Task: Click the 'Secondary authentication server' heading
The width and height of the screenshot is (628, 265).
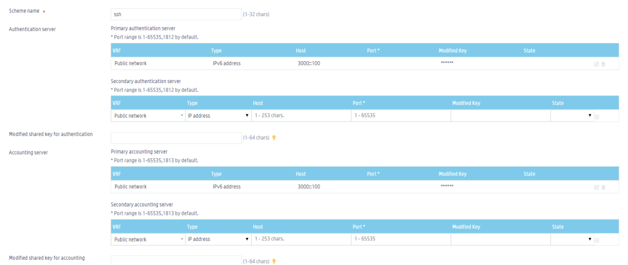Action: coord(146,81)
